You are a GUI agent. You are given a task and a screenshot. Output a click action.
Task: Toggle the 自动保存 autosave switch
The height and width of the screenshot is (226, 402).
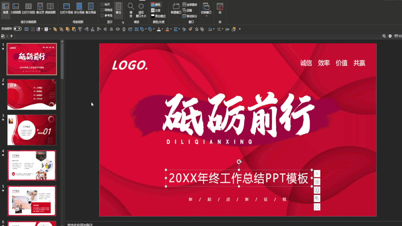click(18, 29)
